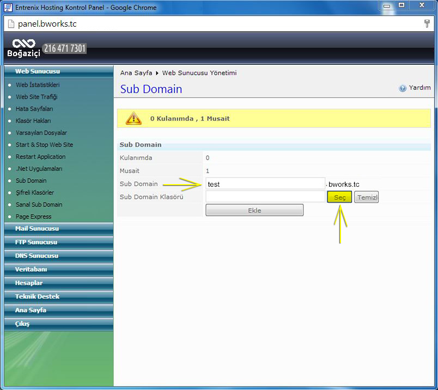Select Sanal Sub Domain menu item
This screenshot has height=390, width=438.
[39, 205]
